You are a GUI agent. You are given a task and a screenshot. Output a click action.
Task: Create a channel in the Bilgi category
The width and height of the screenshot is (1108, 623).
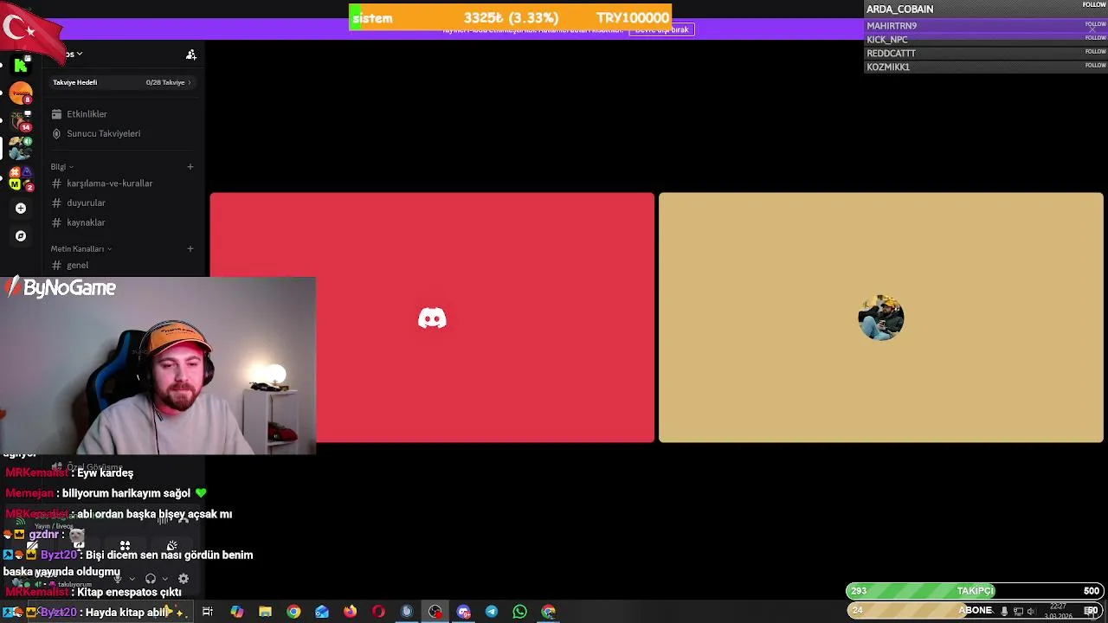(190, 167)
